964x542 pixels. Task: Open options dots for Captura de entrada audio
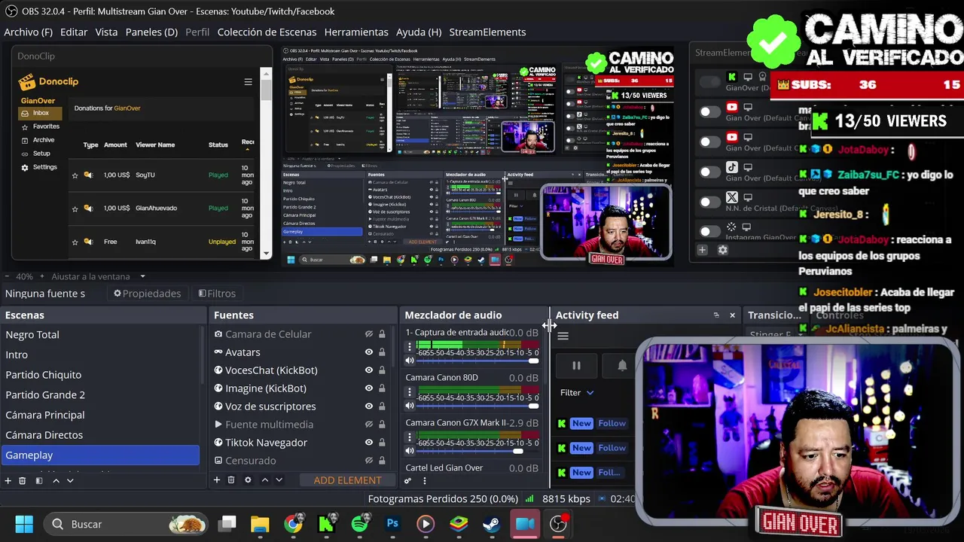click(x=410, y=347)
